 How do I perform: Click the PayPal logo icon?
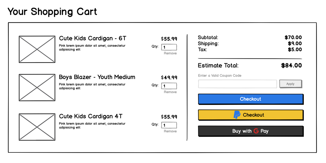coord(237,115)
